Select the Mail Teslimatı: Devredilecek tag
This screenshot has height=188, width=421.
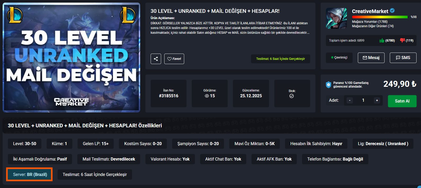[109, 159]
